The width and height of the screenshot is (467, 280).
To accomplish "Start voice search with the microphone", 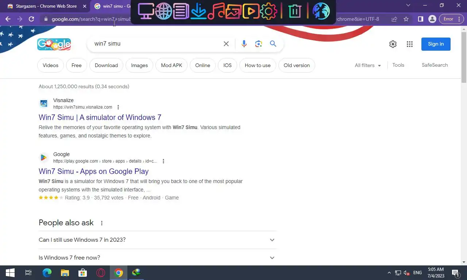I will [244, 44].
